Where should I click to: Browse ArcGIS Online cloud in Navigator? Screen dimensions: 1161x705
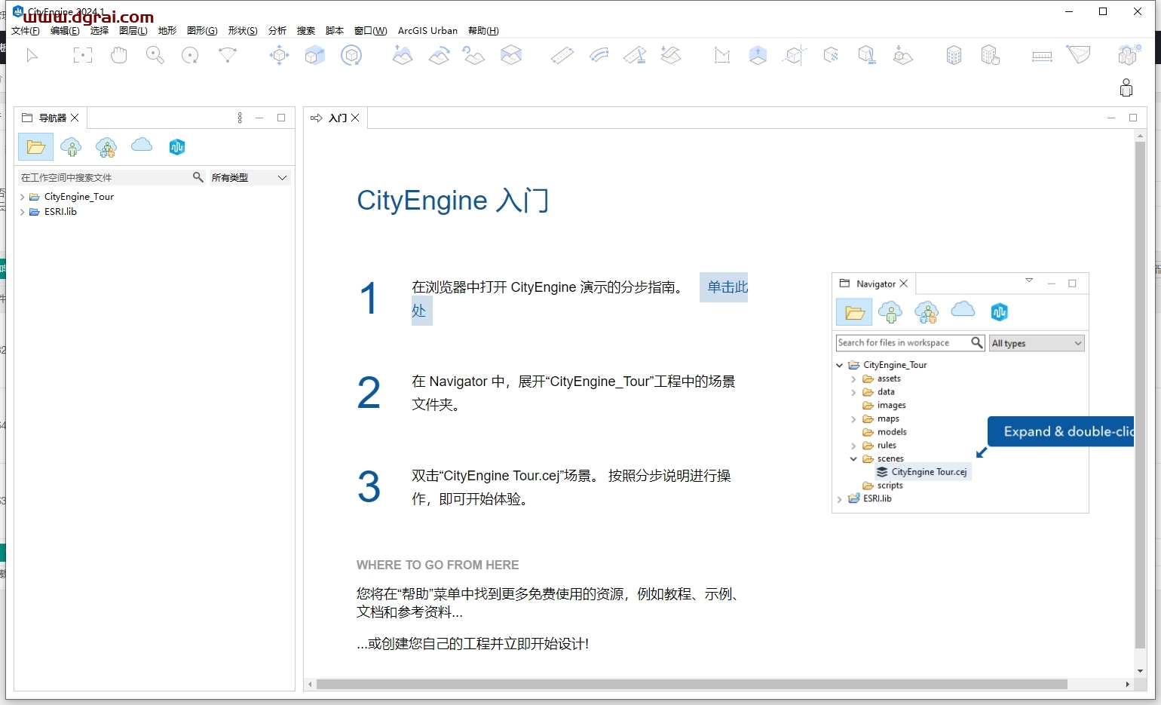142,145
